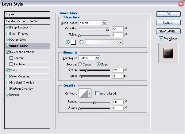Enable the Anti-aliased checkbox

(97, 93)
